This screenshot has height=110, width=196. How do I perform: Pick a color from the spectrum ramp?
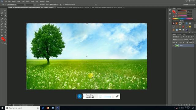point(183,18)
